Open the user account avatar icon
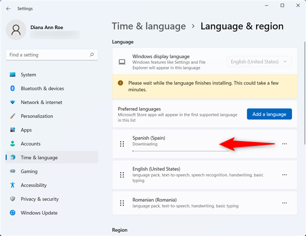Viewport: 306px width, 236px height. [16, 30]
